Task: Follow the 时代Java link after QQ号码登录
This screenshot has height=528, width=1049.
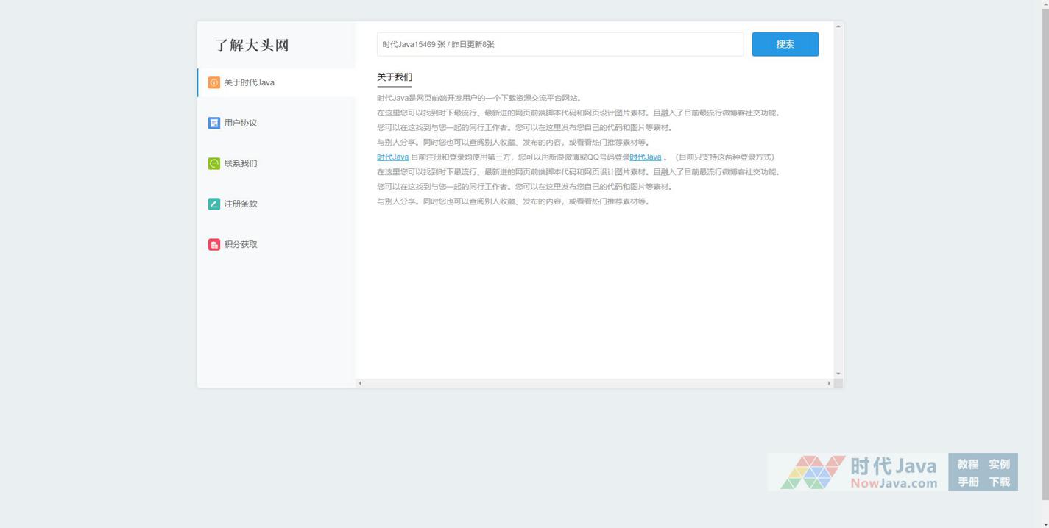Action: coord(645,157)
